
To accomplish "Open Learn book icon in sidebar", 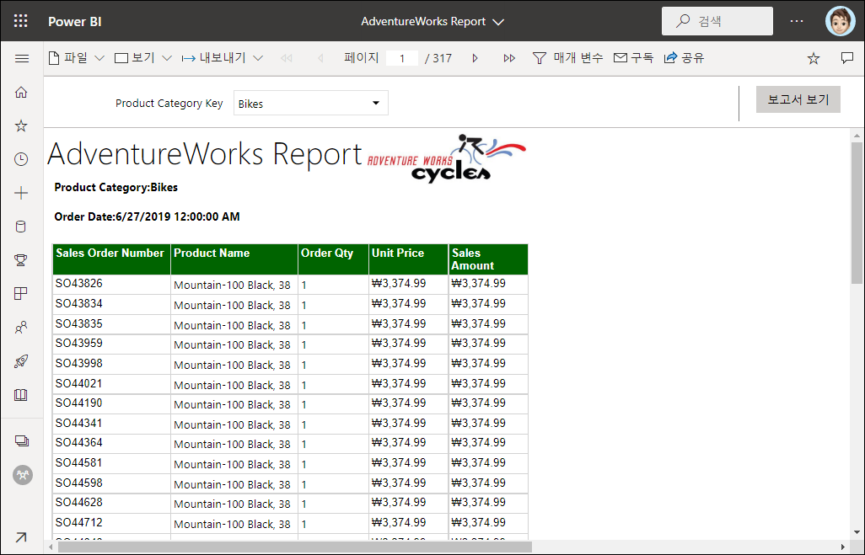I will [x=21, y=395].
